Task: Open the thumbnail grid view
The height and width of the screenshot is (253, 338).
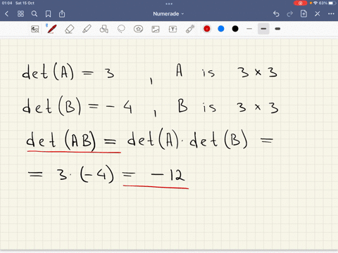Action: click(x=20, y=14)
